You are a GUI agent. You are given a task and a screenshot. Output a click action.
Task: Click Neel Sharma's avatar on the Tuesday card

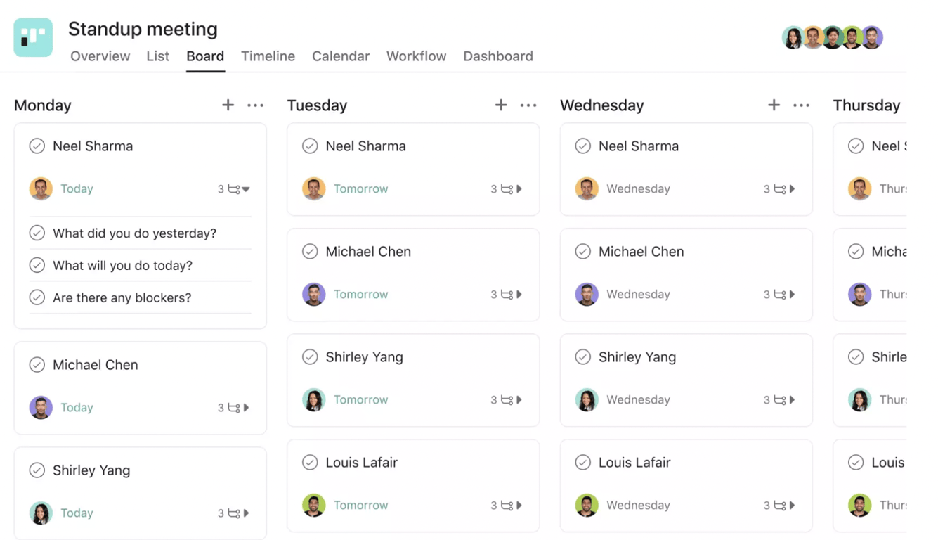pyautogui.click(x=314, y=188)
